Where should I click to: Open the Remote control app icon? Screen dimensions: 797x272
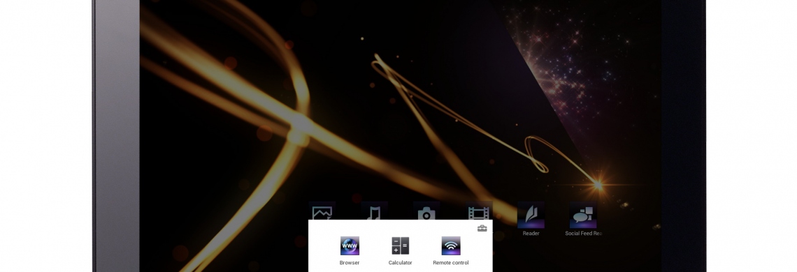[451, 245]
